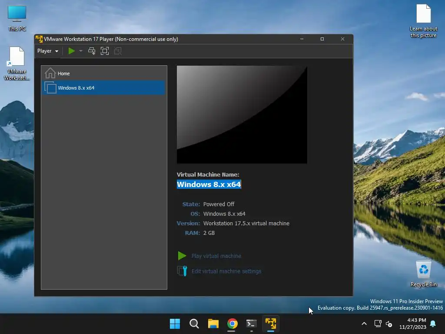Click the disabled Unity mode icon
Image resolution: width=445 pixels, height=334 pixels.
point(118,51)
